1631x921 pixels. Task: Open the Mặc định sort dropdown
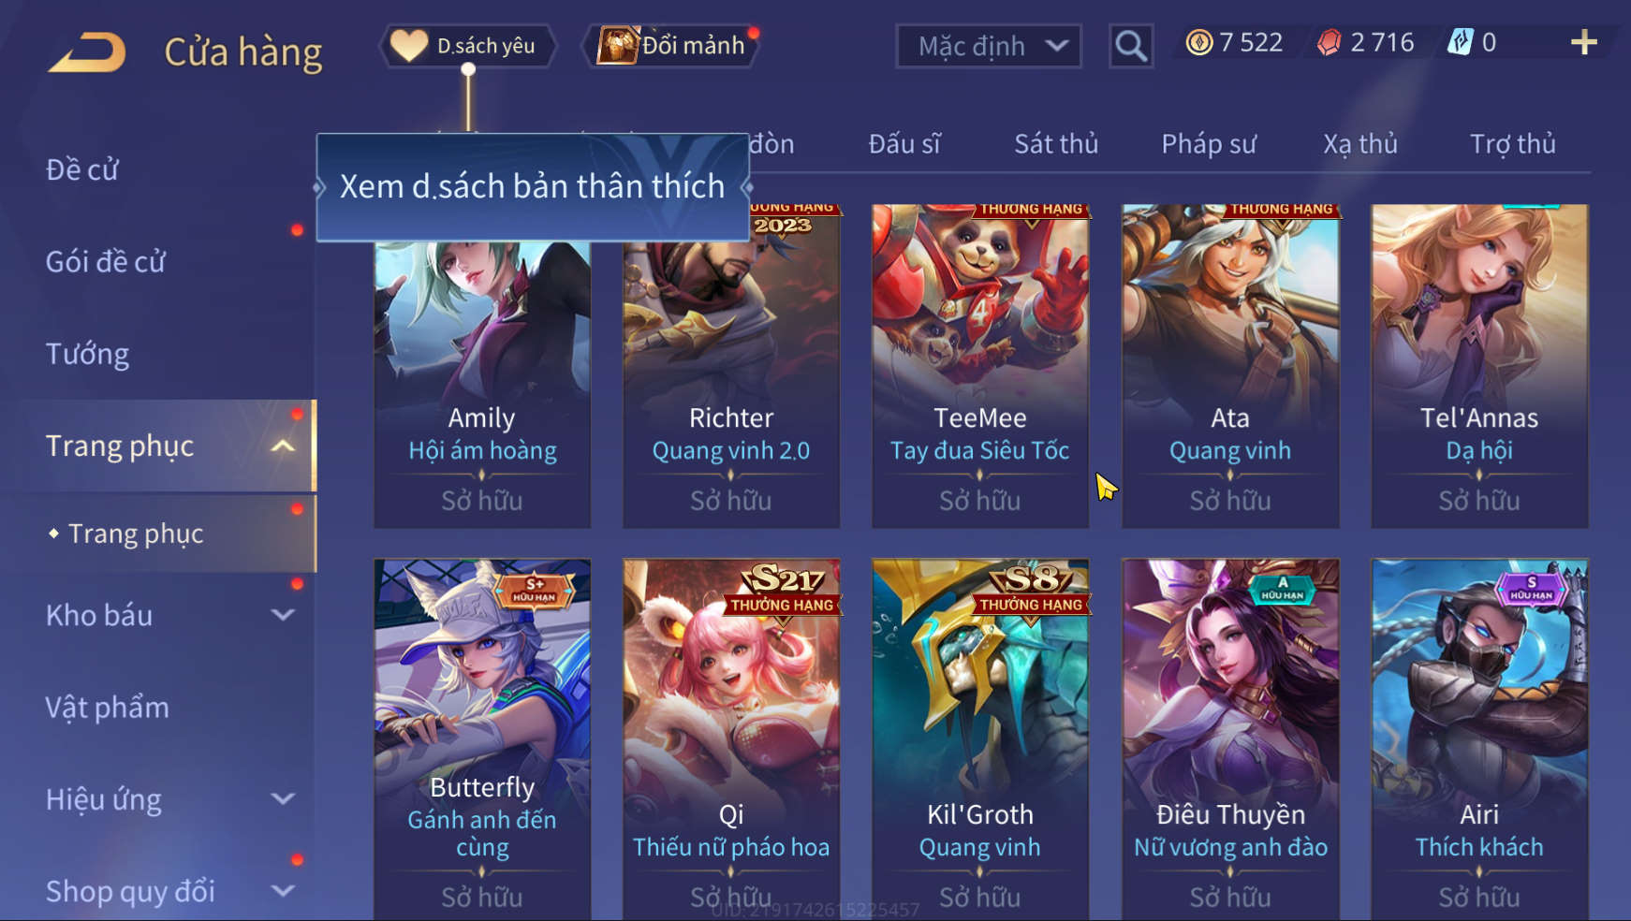click(989, 46)
